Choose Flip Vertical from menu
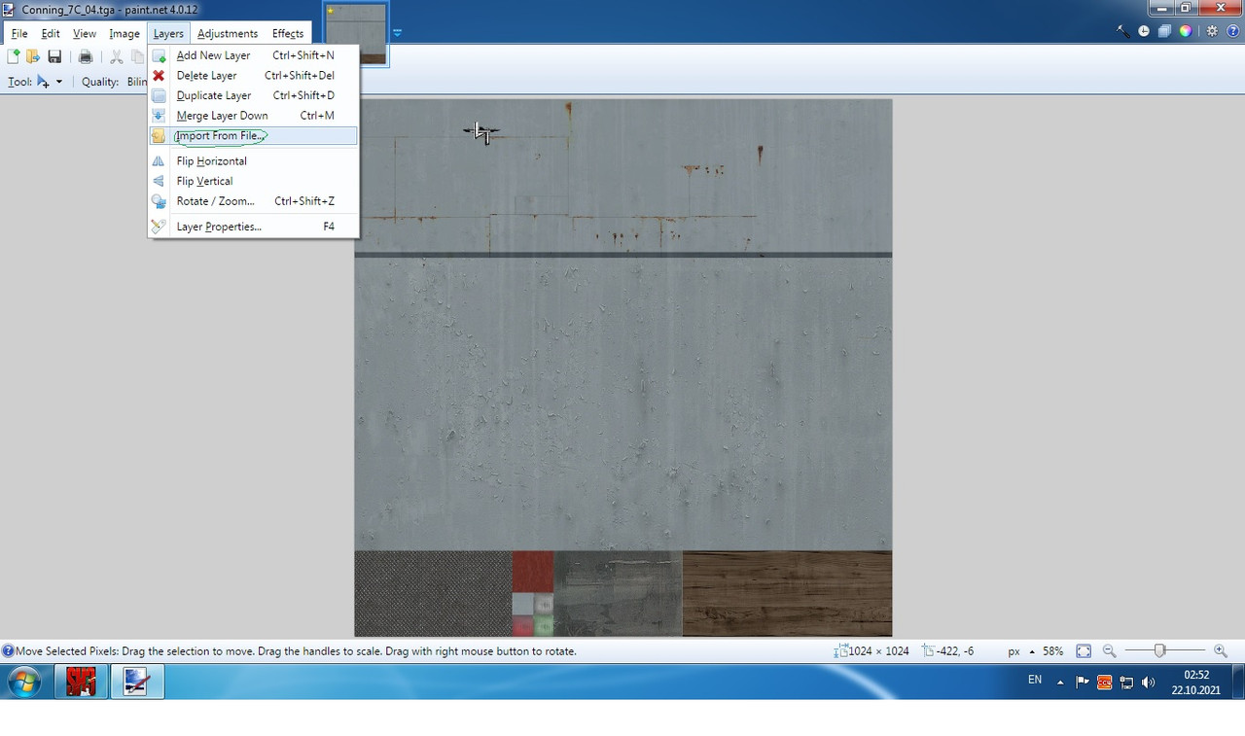This screenshot has width=1245, height=736. pyautogui.click(x=254, y=181)
